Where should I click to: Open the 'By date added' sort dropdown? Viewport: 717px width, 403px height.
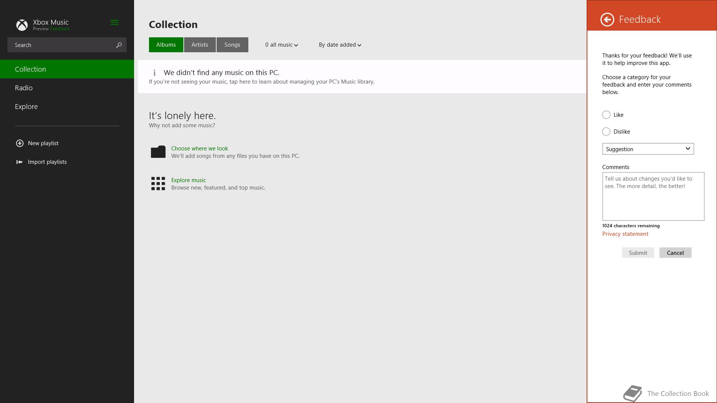pos(340,45)
